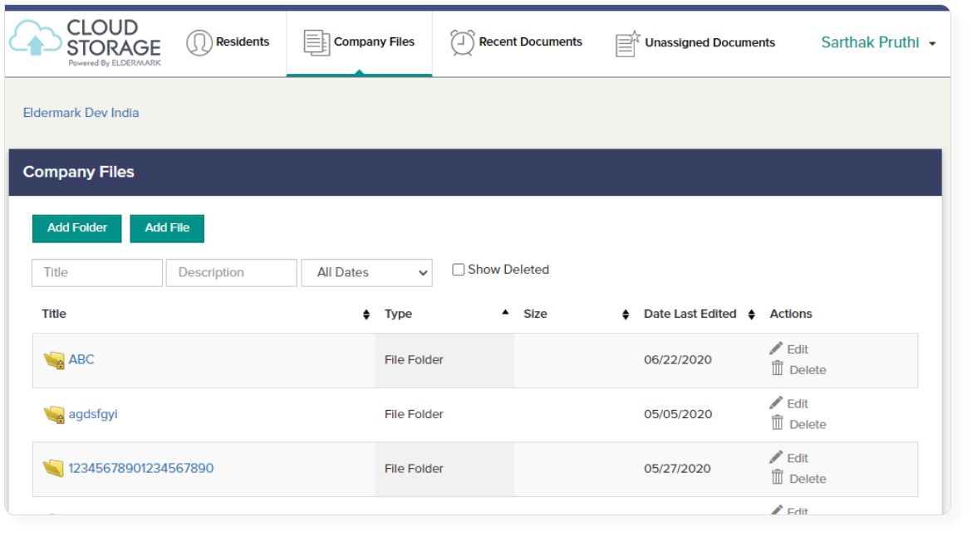The image size is (972, 536).
Task: Select the Company Files tab
Action: tap(359, 42)
